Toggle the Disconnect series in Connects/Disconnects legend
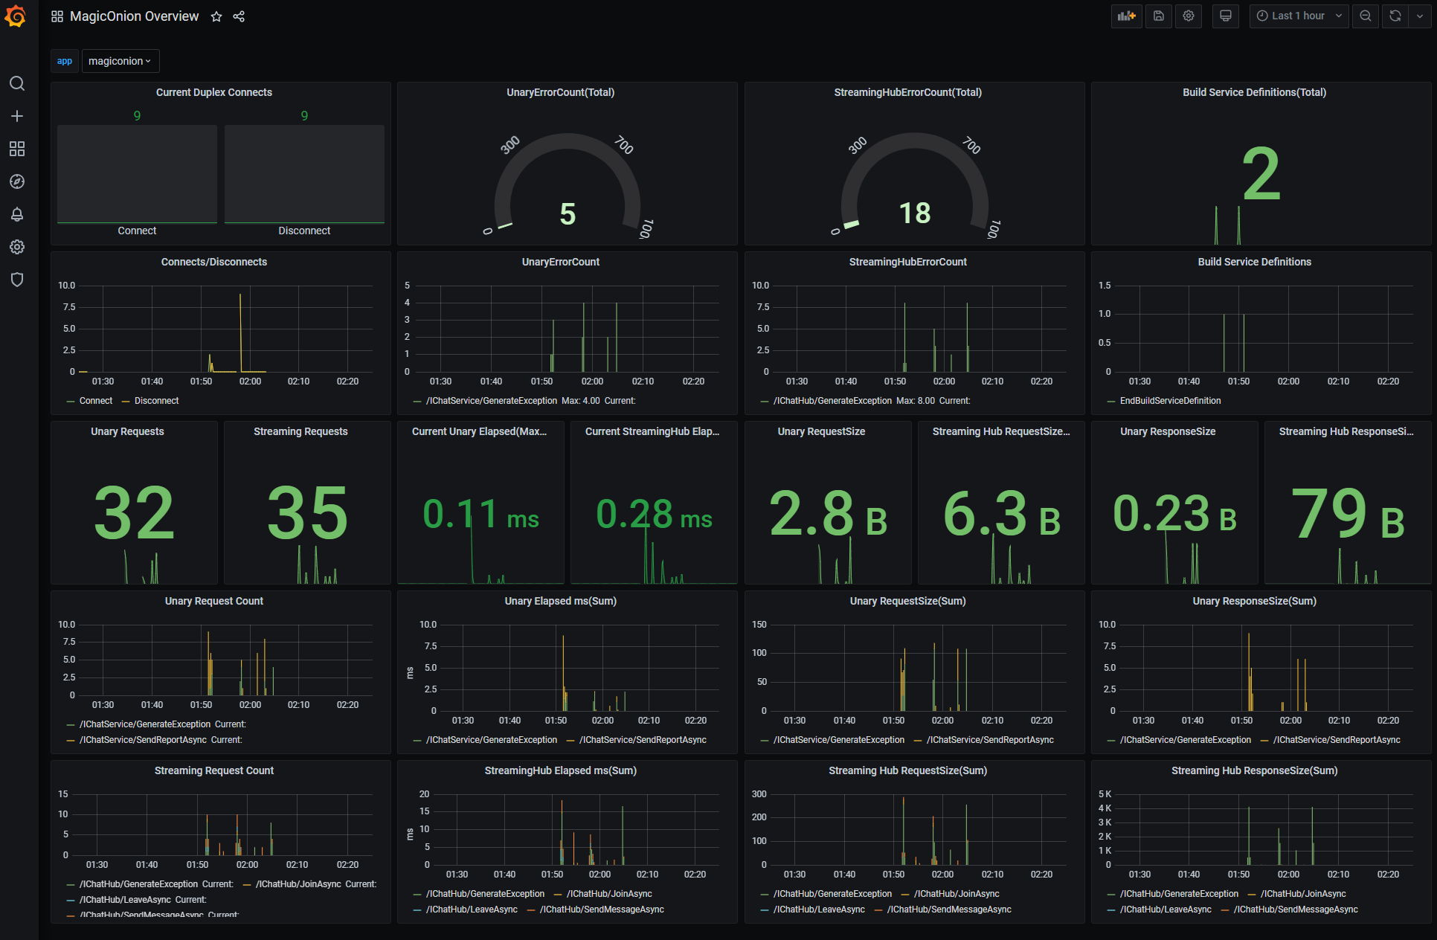Image resolution: width=1437 pixels, height=940 pixels. point(156,401)
